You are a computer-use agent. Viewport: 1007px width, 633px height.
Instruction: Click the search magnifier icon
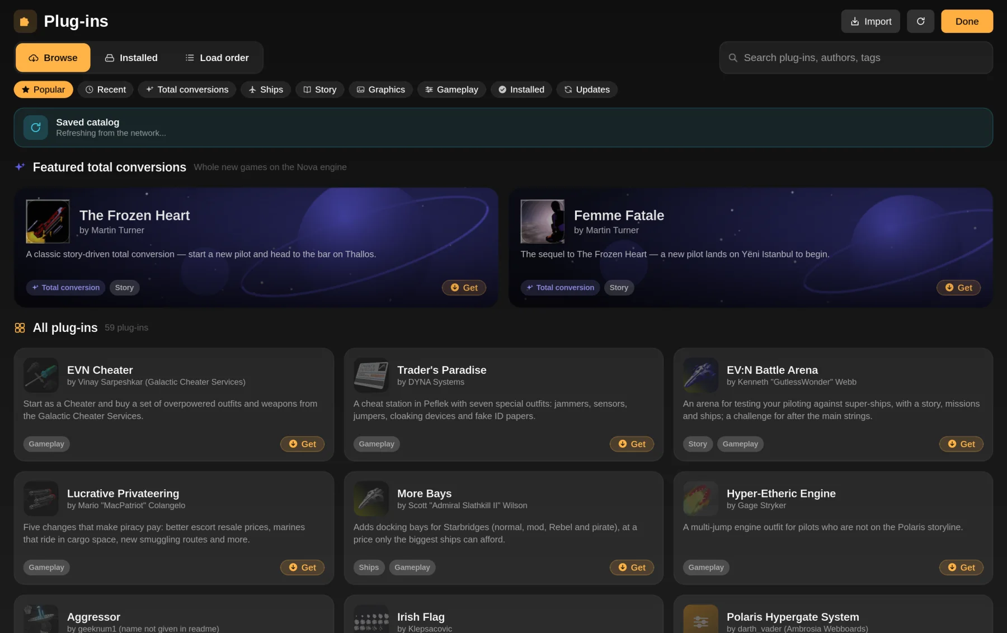(x=733, y=58)
